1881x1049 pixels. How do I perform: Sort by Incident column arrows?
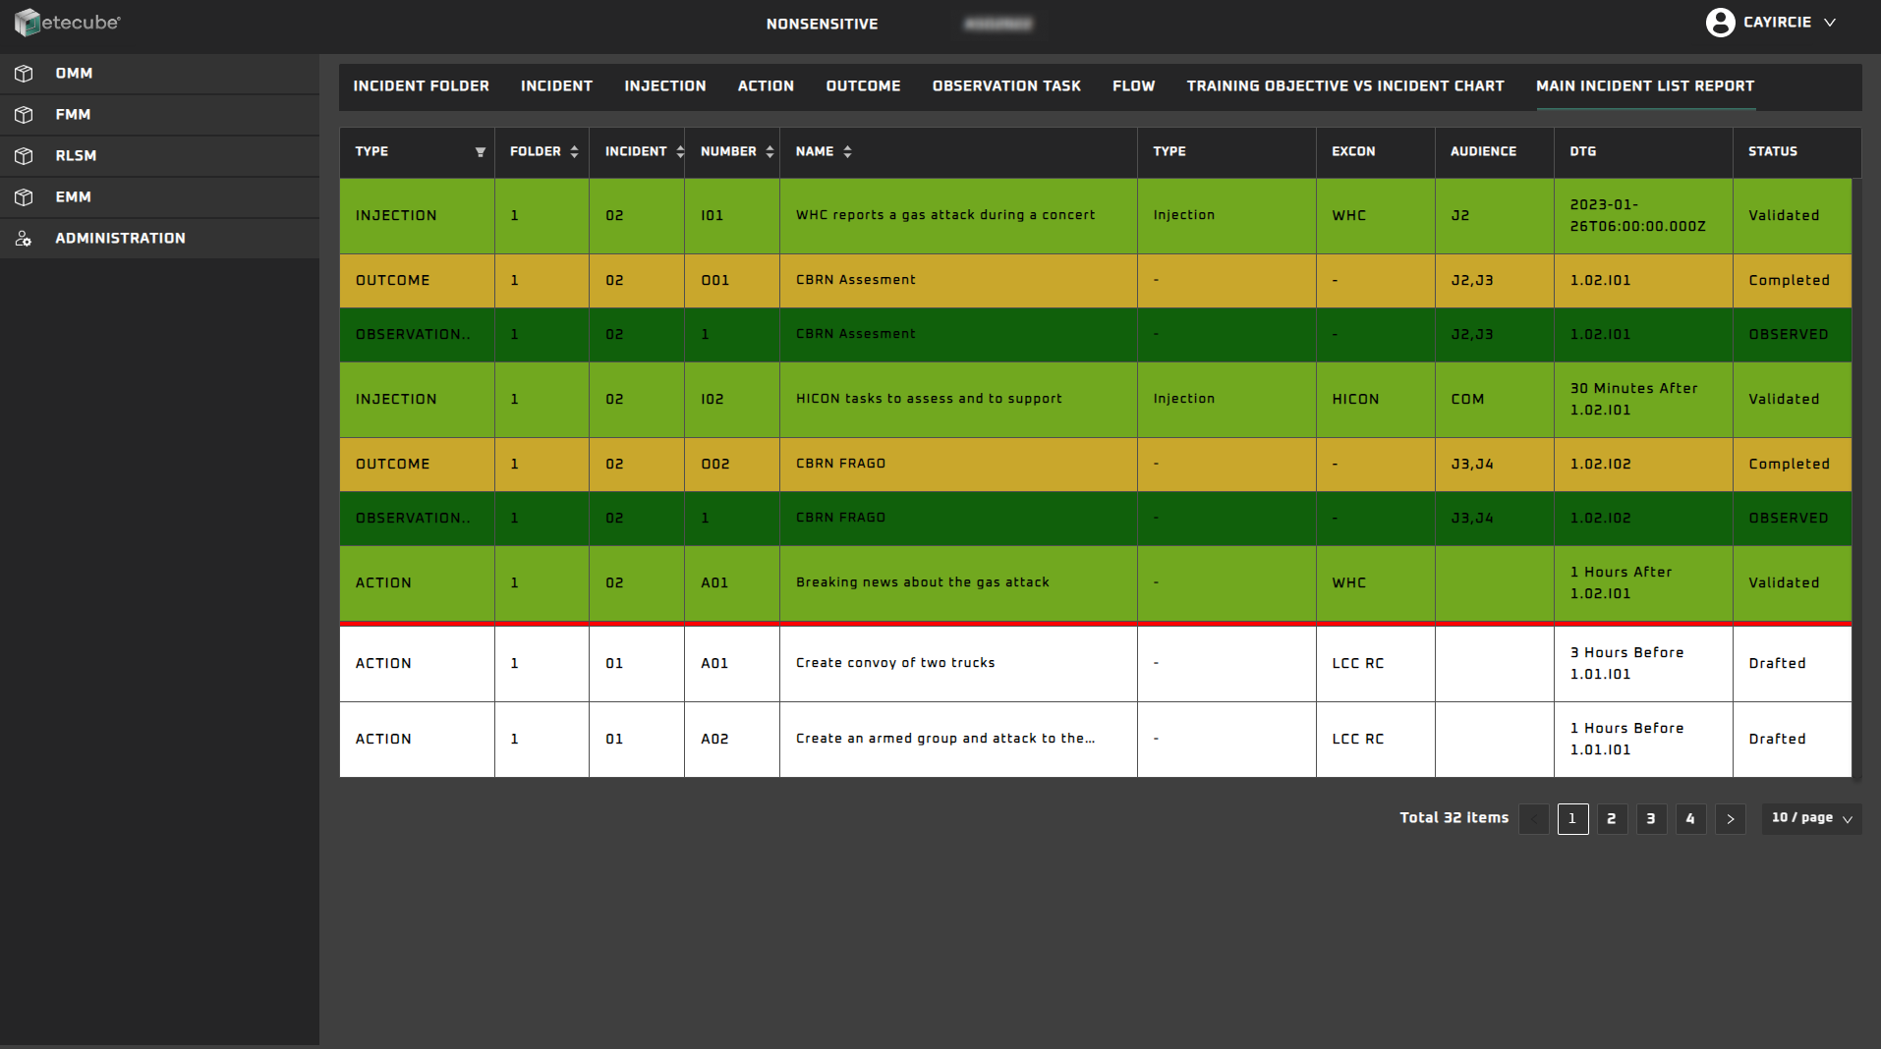[x=680, y=152]
